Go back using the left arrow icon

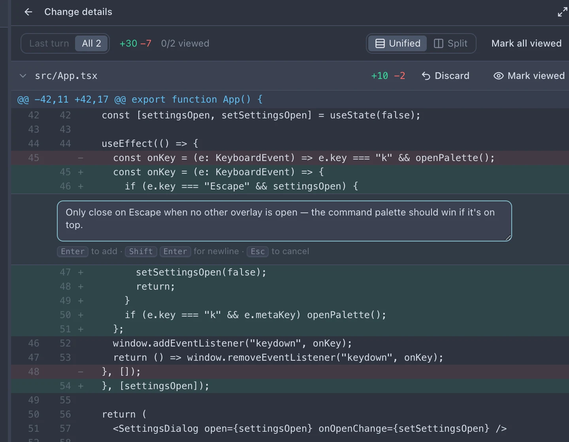[x=28, y=12]
